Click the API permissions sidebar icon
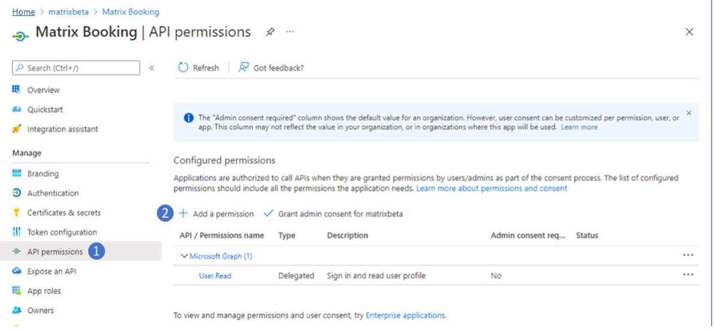 point(17,251)
